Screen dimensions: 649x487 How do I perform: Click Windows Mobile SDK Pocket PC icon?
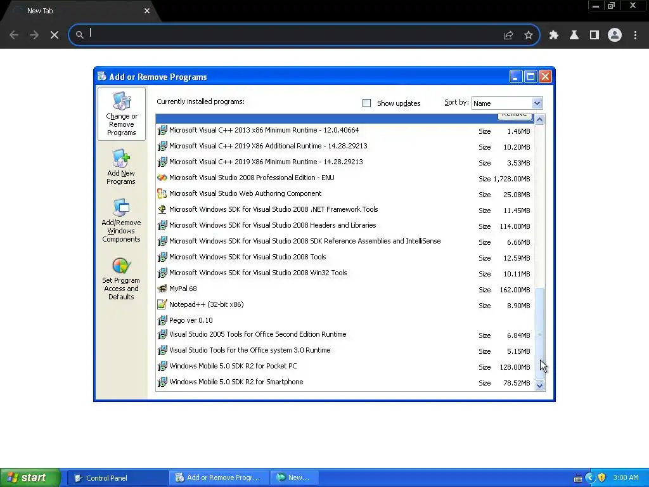point(162,366)
